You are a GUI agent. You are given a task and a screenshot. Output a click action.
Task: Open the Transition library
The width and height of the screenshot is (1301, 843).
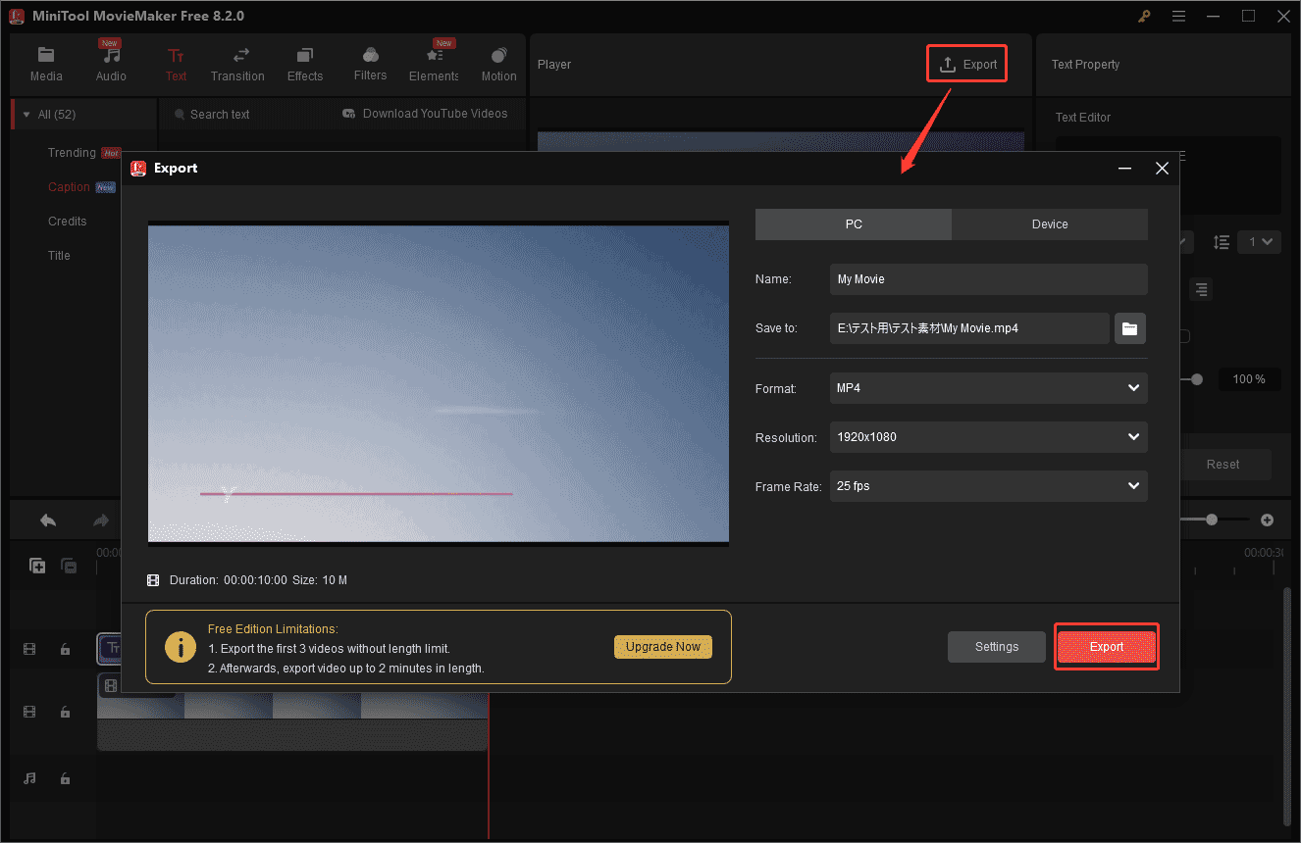237,65
